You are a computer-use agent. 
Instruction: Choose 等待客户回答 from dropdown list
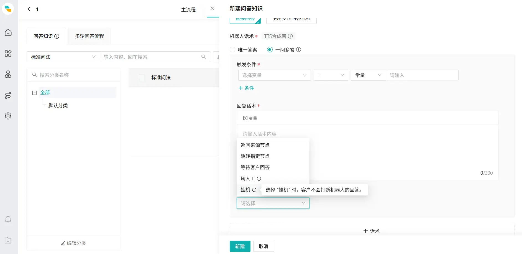click(273, 167)
